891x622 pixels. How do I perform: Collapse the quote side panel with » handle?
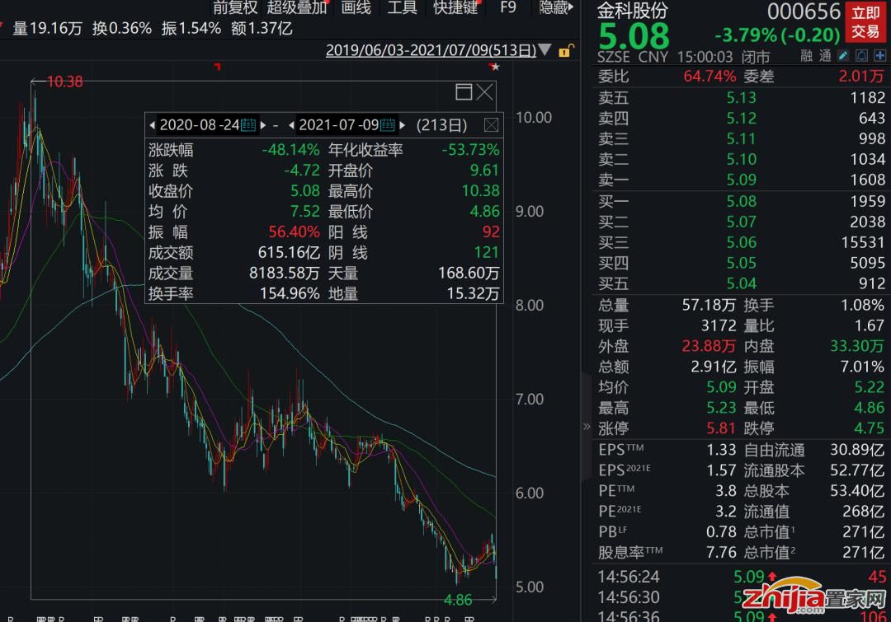pos(587,426)
